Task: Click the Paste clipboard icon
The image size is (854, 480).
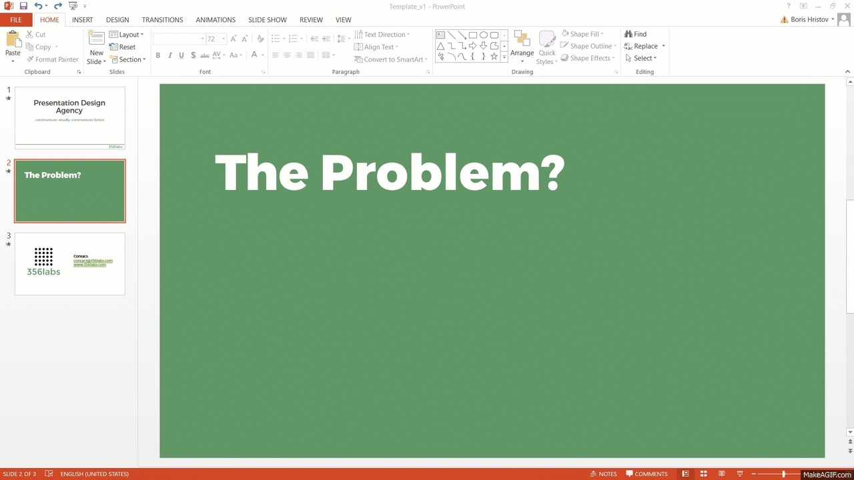Action: [x=13, y=41]
